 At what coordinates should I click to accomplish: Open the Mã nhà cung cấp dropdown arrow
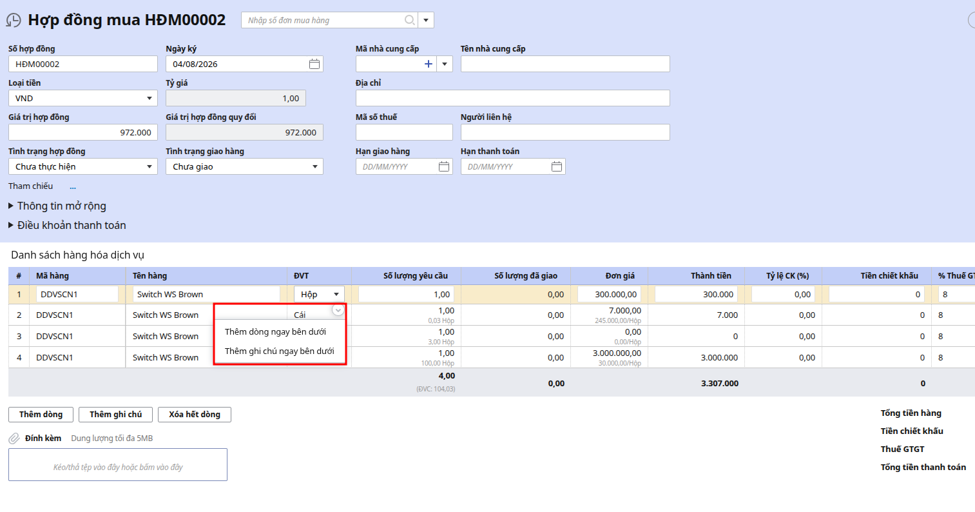(x=445, y=64)
